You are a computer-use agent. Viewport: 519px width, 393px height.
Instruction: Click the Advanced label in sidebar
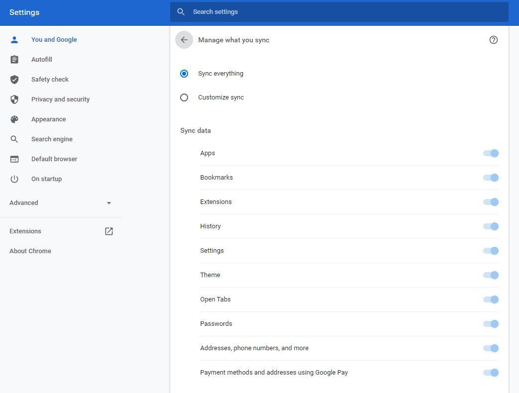coord(24,203)
